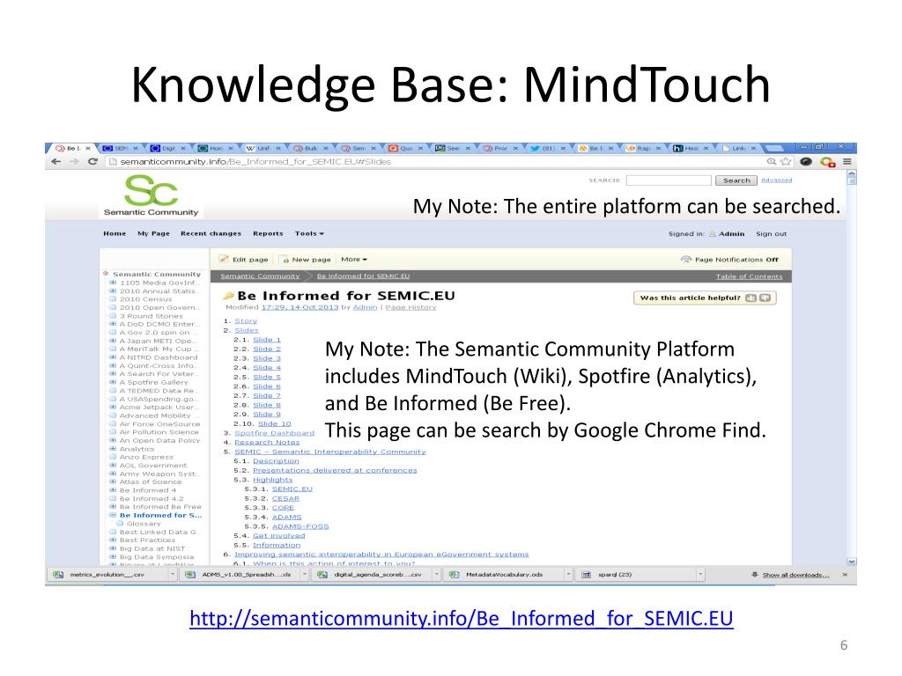Switch to the Digit browser tab
This screenshot has height=676, width=902.
point(168,148)
